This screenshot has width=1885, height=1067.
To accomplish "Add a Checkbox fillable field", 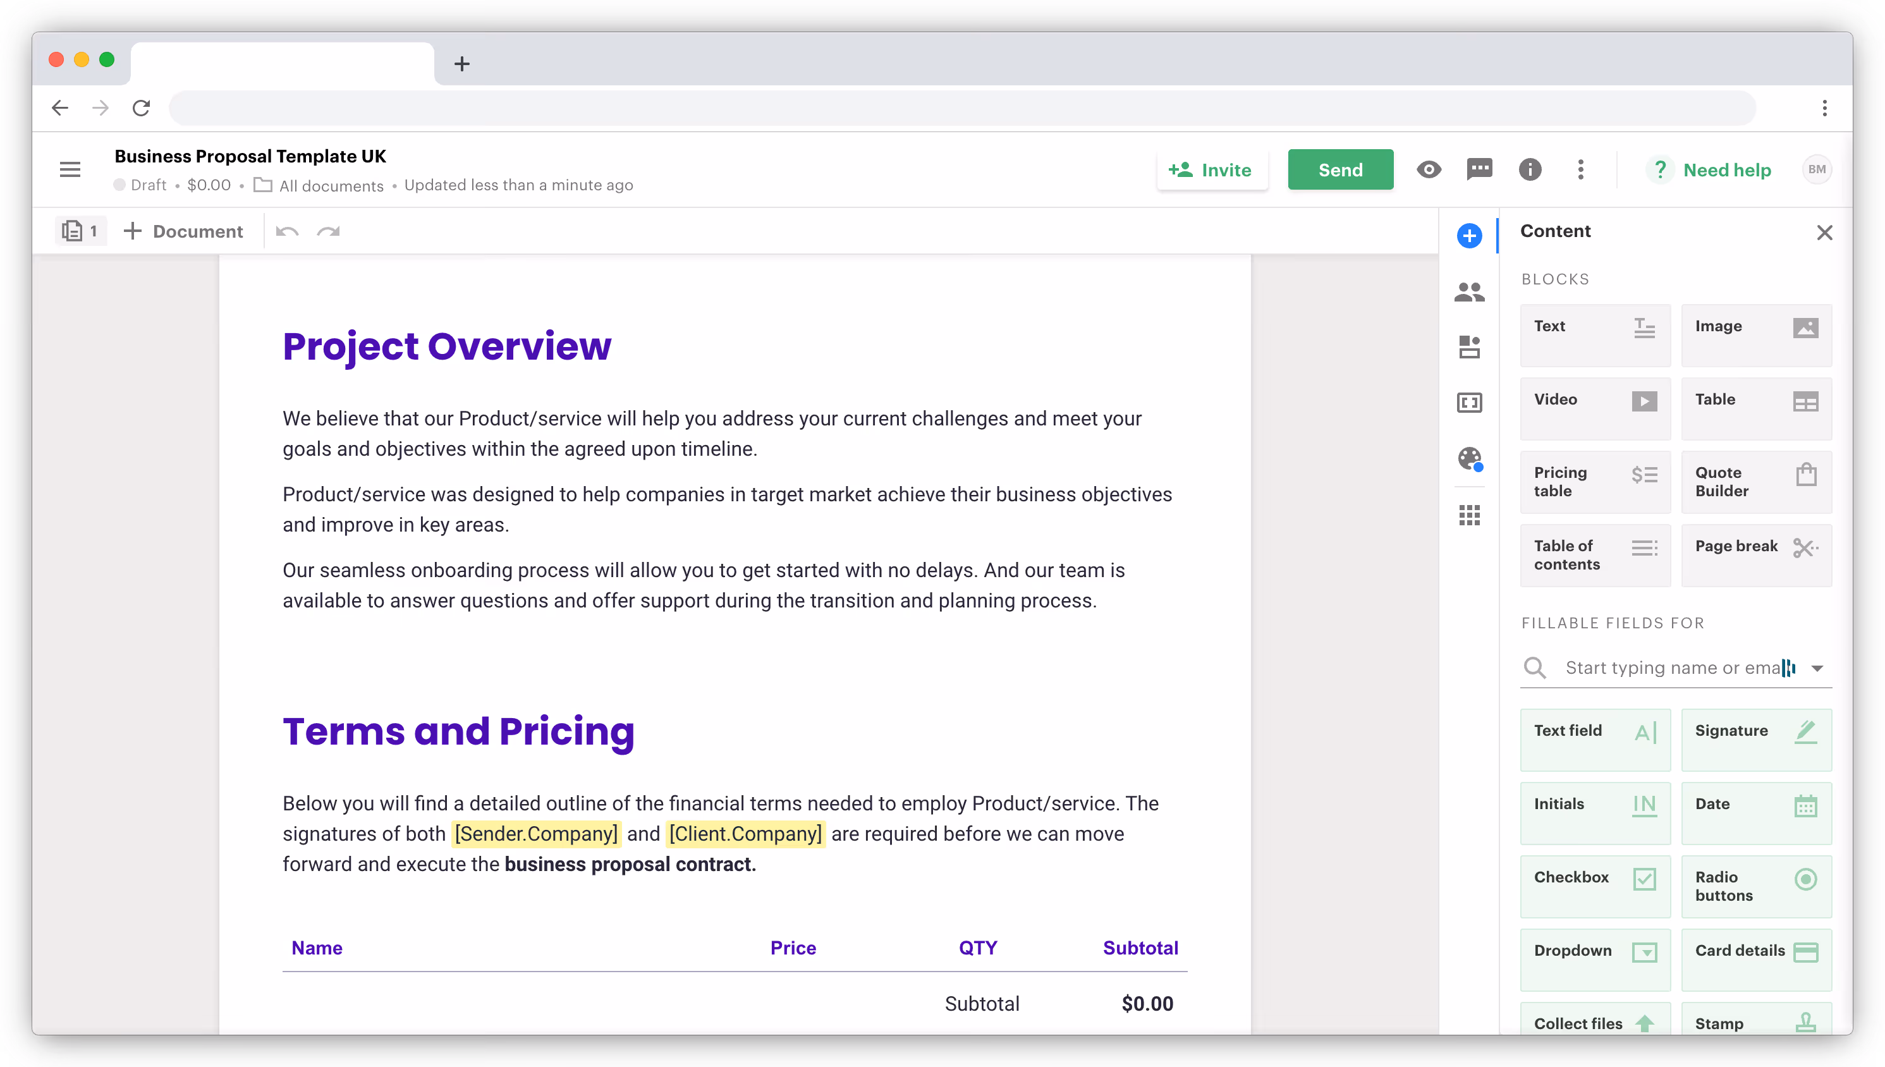I will point(1595,886).
